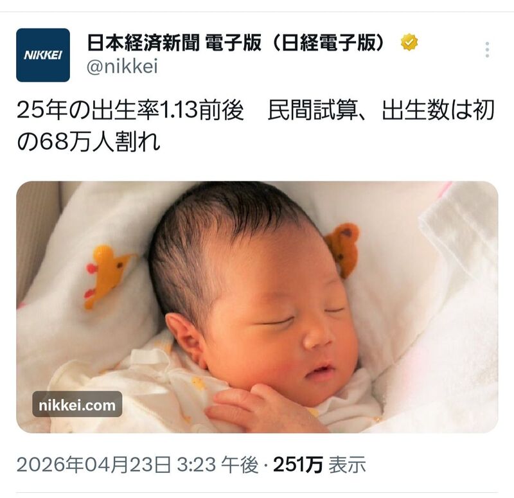Click the NIKKEI logo text in the avatar
The image size is (514, 498).
click(43, 55)
